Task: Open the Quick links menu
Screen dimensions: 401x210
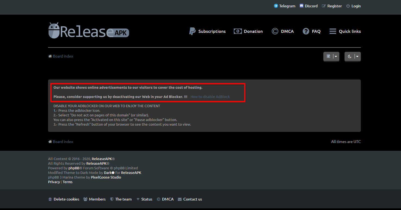Action: coord(345,31)
